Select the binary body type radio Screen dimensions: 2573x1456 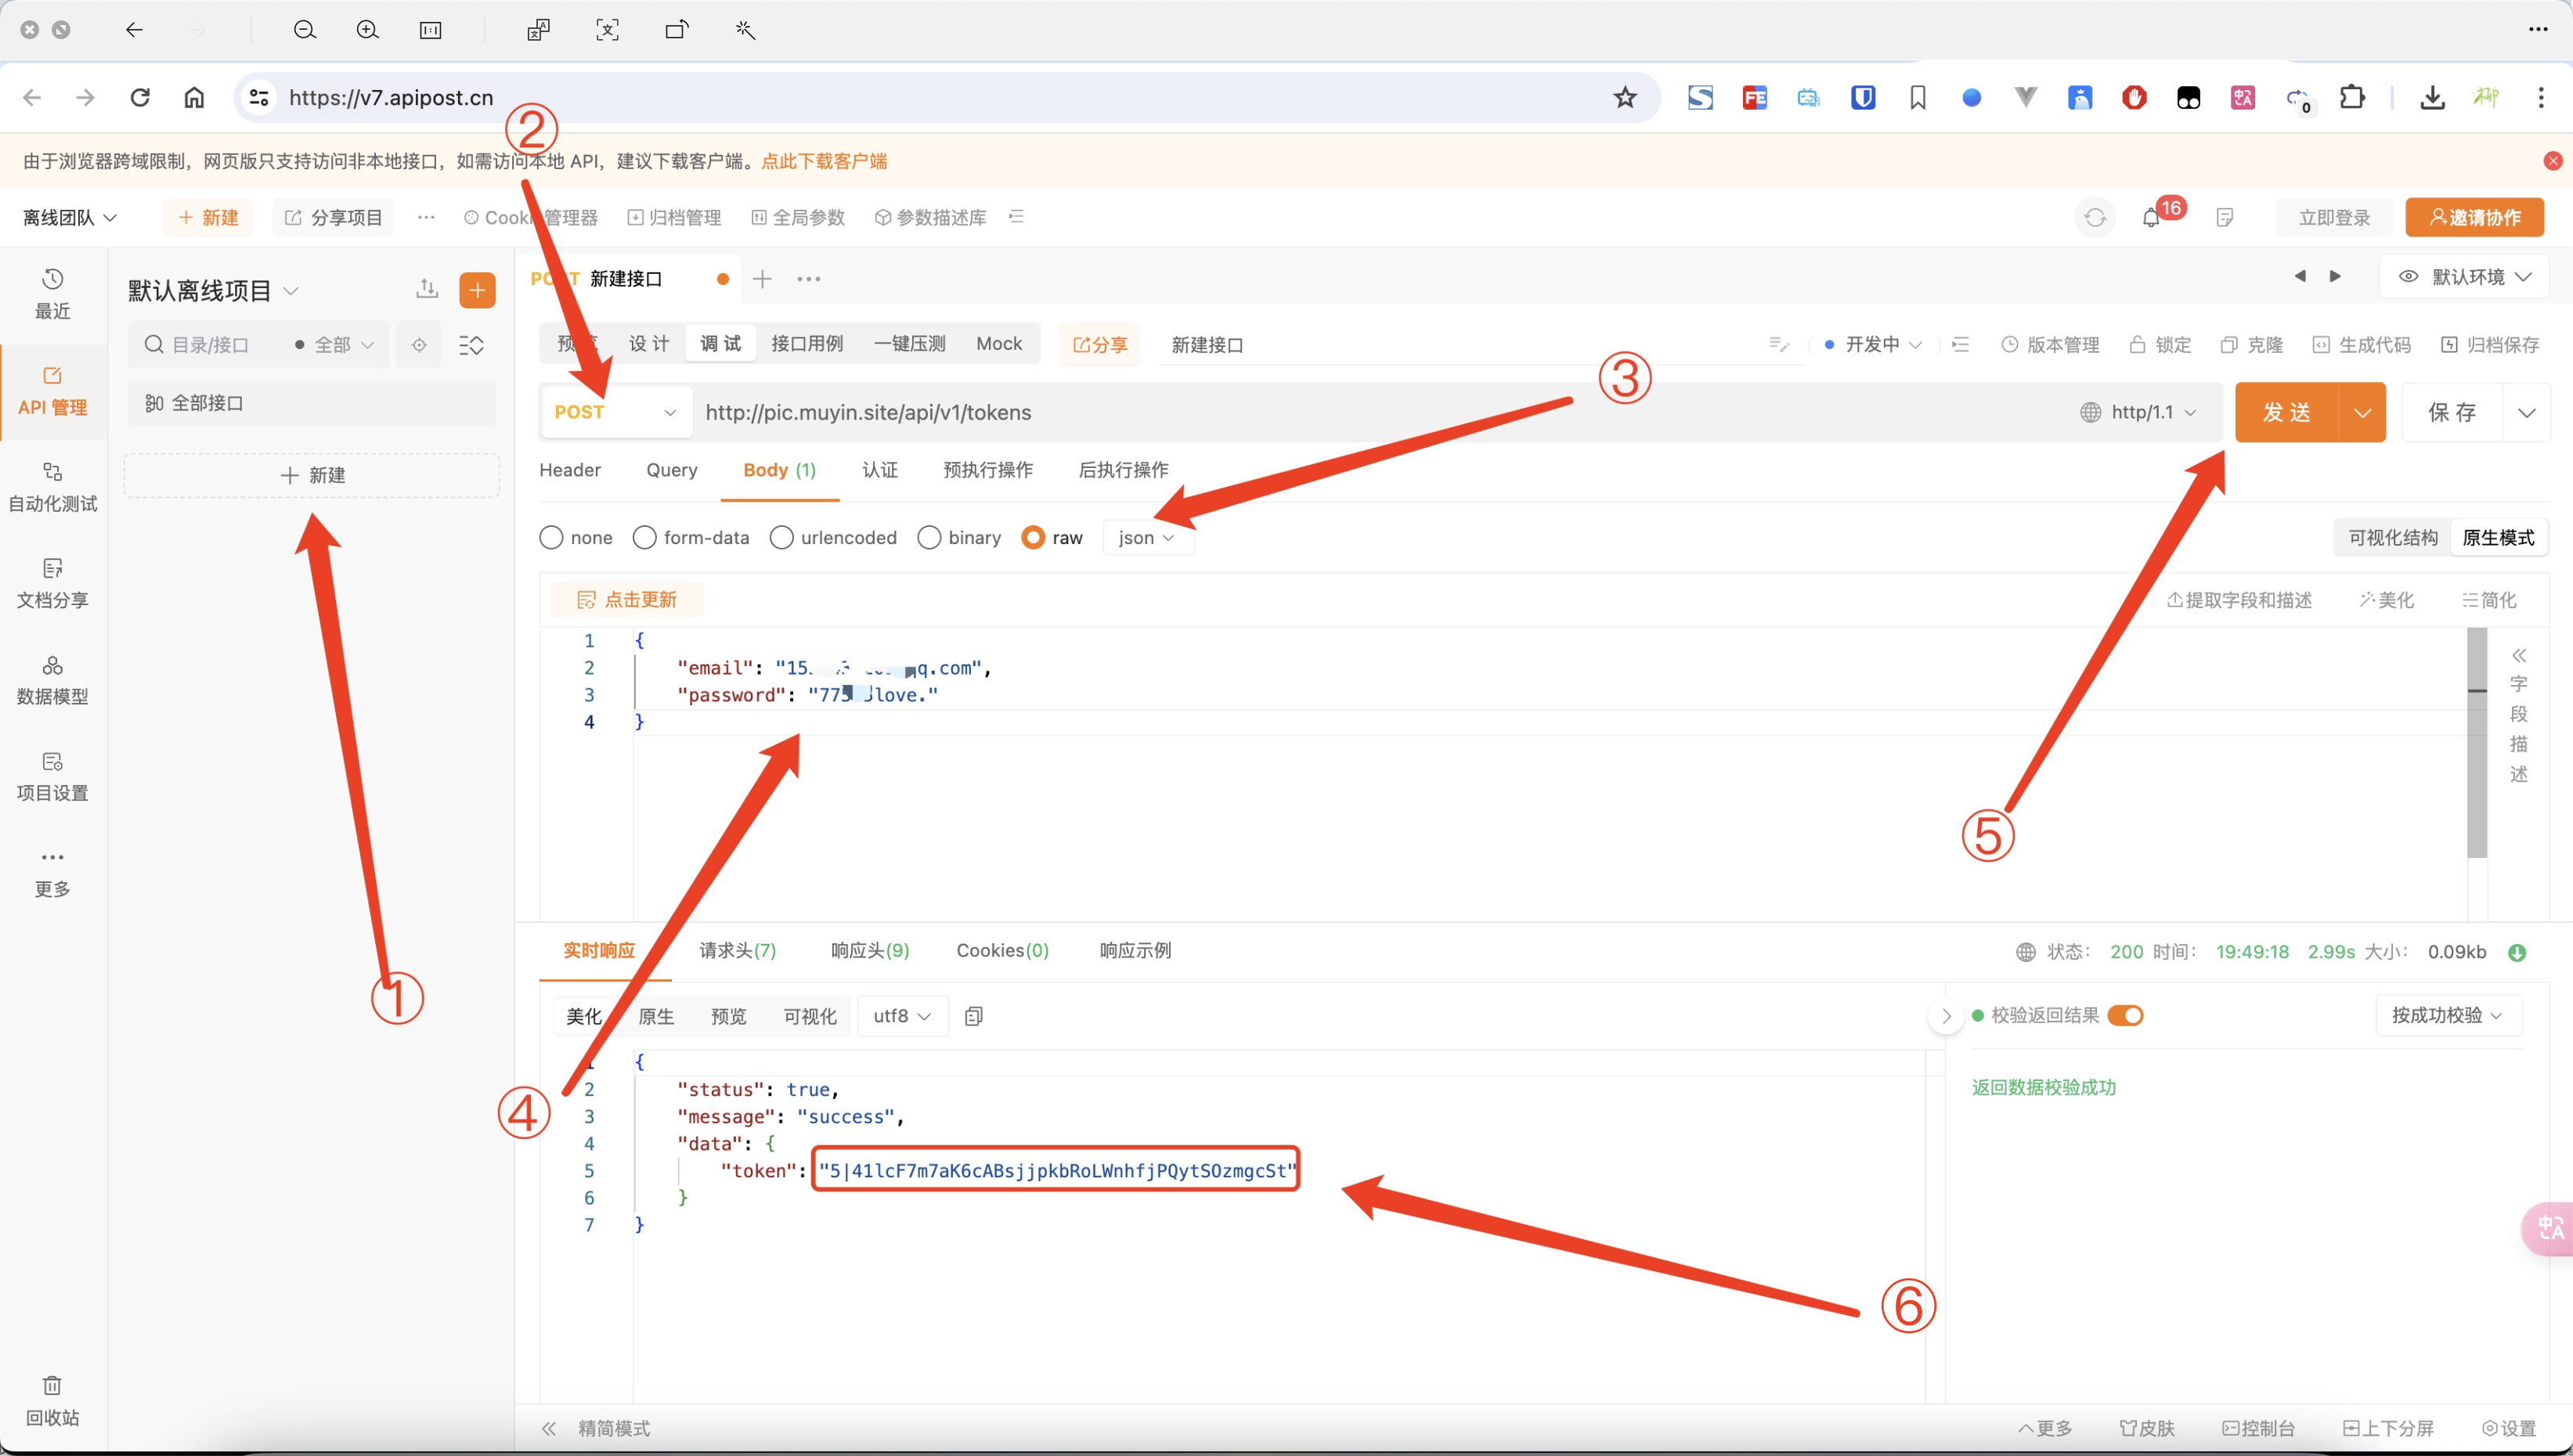pos(929,537)
